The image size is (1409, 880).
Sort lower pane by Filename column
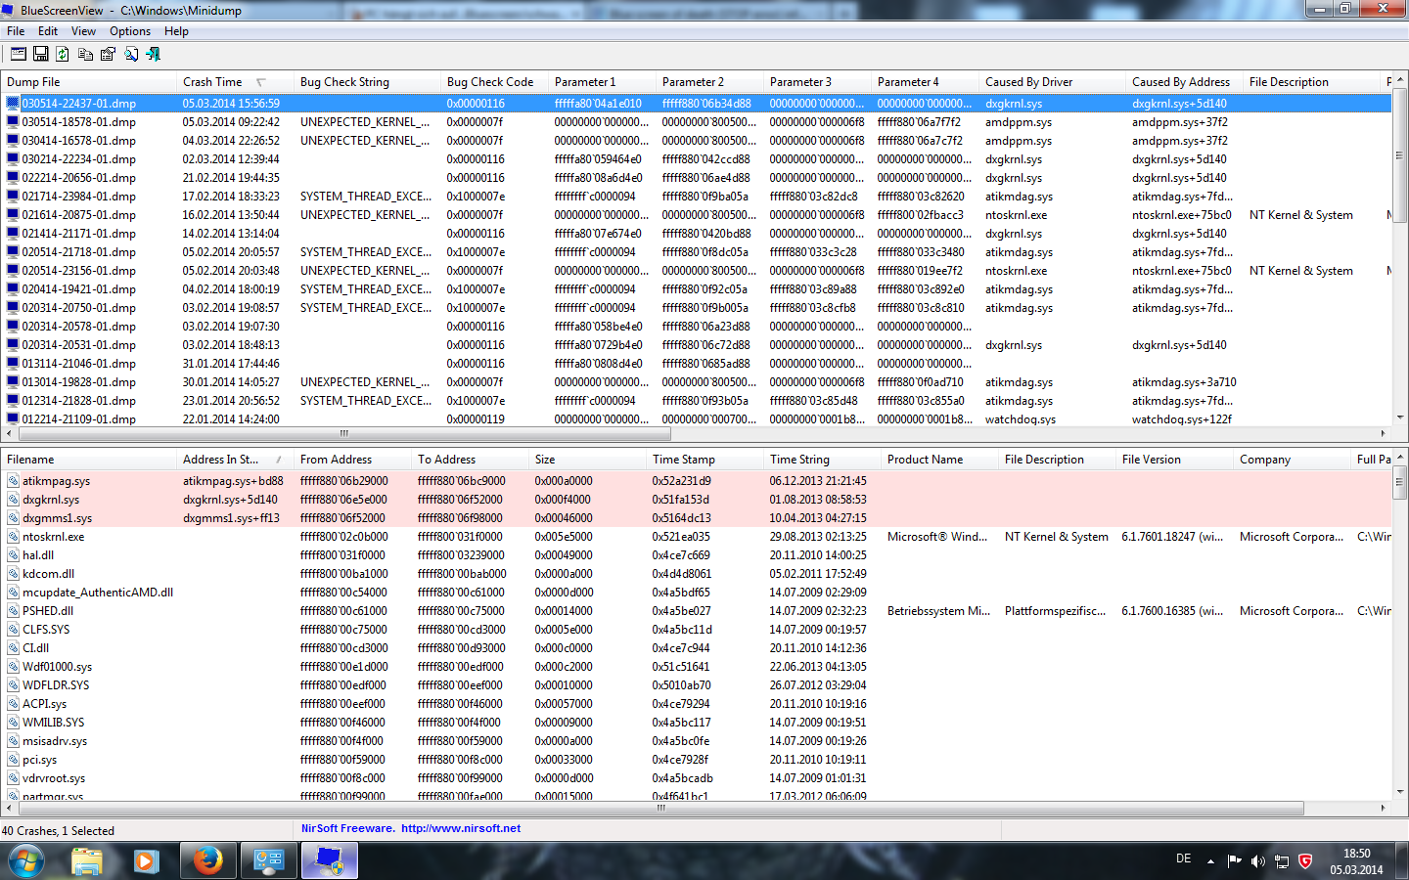pos(88,460)
